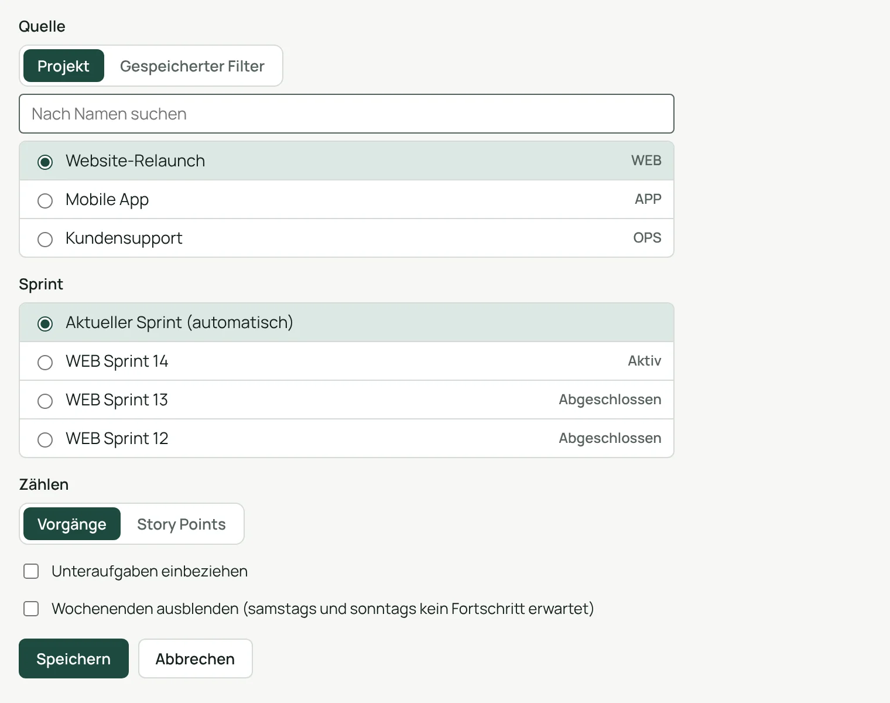This screenshot has width=890, height=703.
Task: Select Website-Relaunch project radio button
Action: click(x=45, y=162)
